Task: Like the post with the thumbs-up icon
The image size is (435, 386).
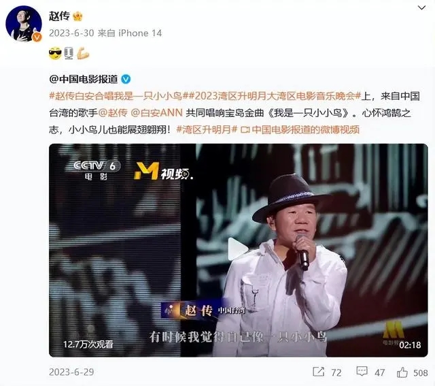Action: pyautogui.click(x=402, y=372)
